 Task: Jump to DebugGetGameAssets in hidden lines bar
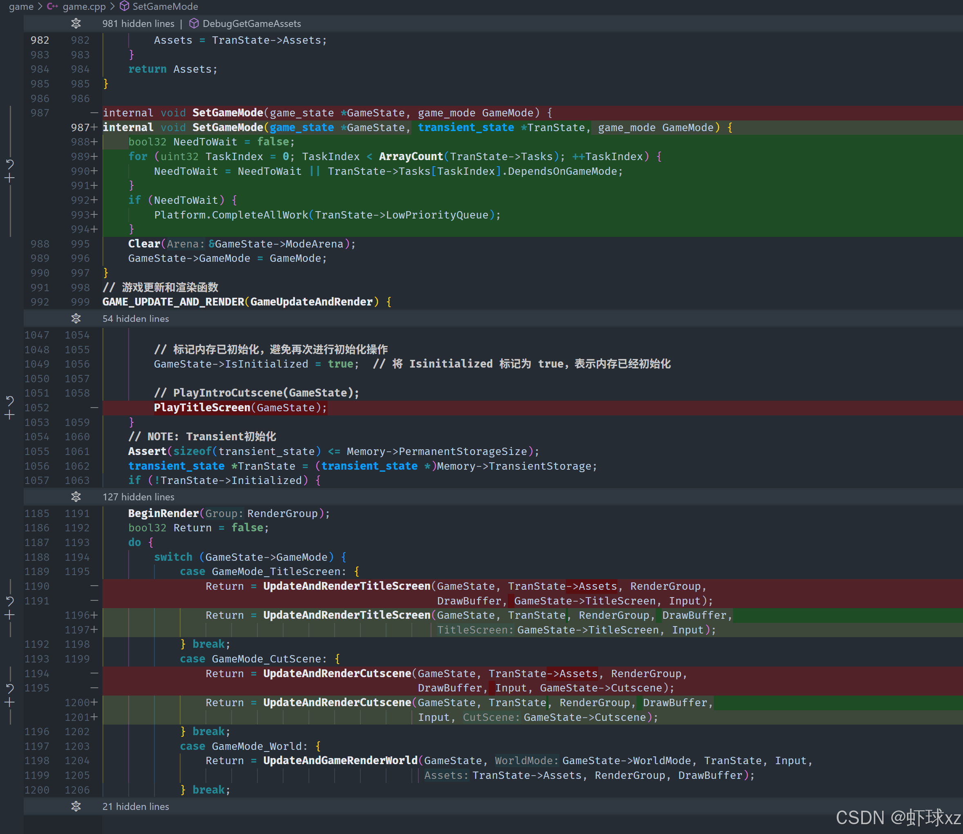[x=251, y=23]
